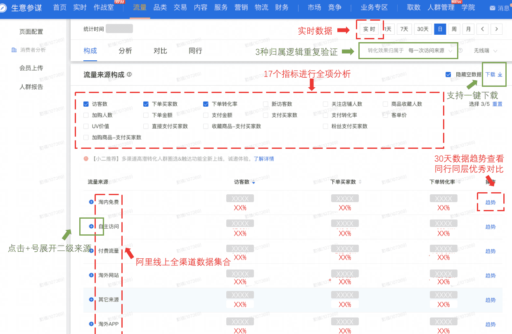Check the 新访客数 checkbox
This screenshot has height=334, width=512.
click(265, 104)
